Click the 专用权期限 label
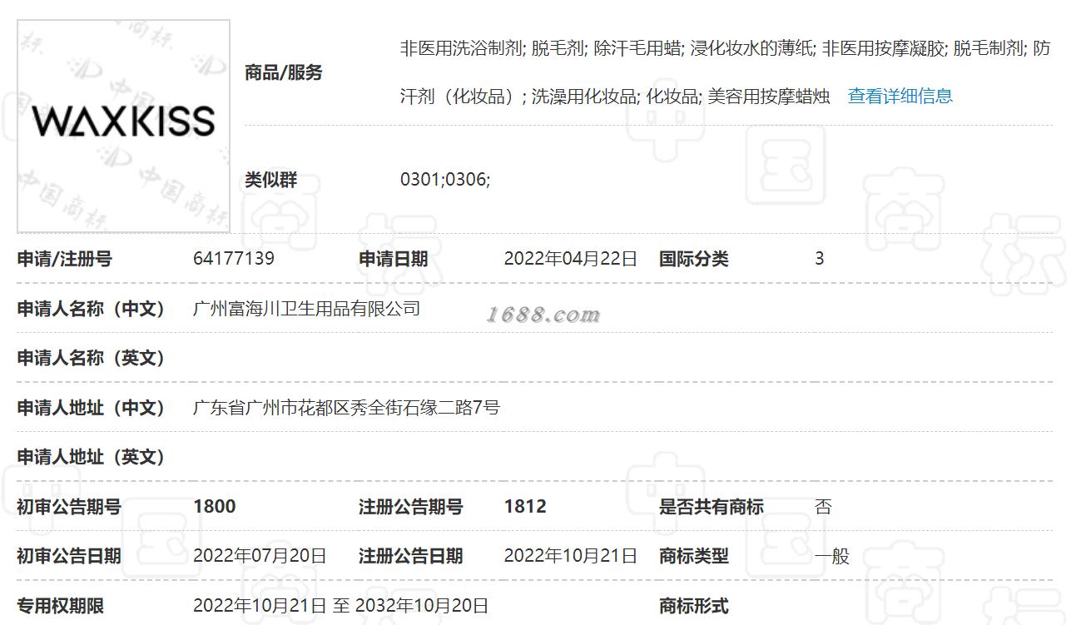This screenshot has width=1086, height=625. [61, 606]
